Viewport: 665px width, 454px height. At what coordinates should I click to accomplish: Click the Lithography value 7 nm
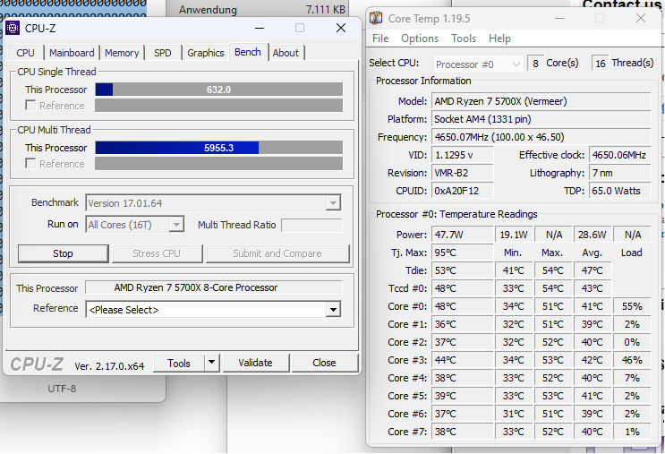click(x=619, y=173)
